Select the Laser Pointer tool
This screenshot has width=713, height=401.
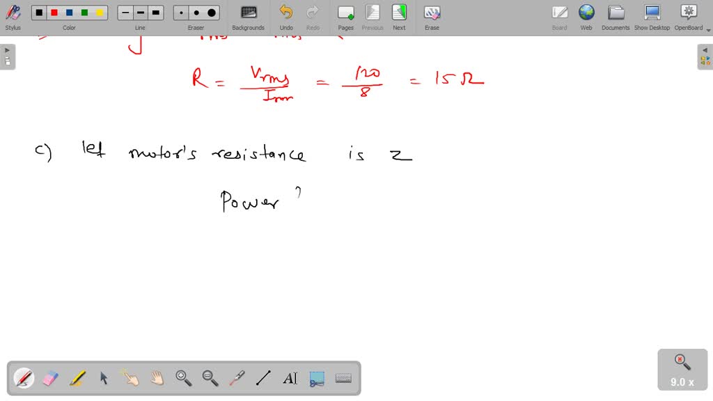(x=237, y=378)
